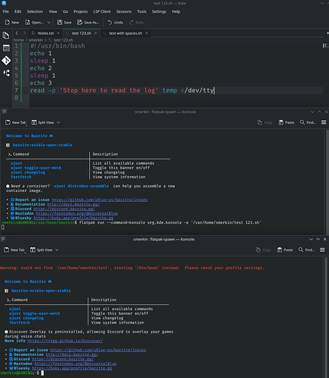Click the upper Konsole vertical scrollbar
Image resolution: width=329 pixels, height=378 pixels.
tap(327, 181)
